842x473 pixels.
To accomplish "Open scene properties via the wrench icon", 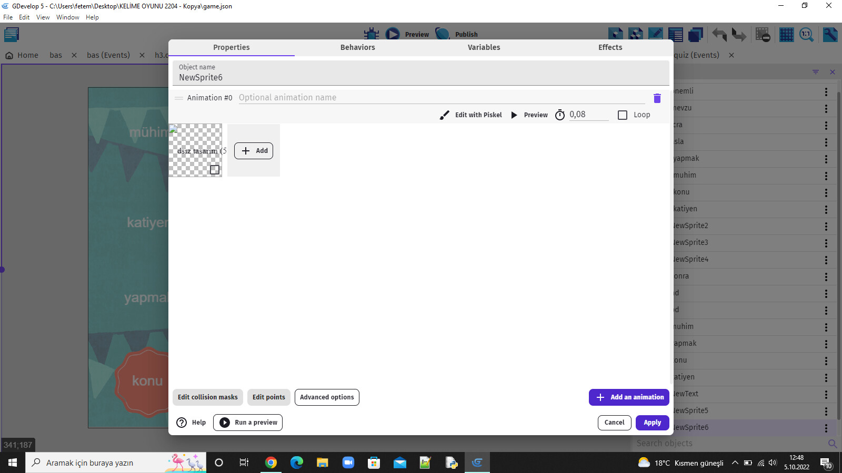I will click(x=830, y=35).
